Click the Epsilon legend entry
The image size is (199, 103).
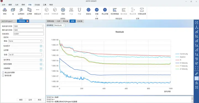click(181, 57)
